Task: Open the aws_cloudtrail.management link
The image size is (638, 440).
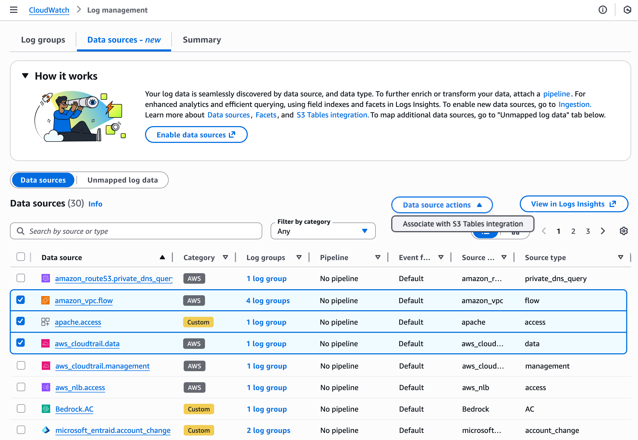Action: (x=102, y=366)
